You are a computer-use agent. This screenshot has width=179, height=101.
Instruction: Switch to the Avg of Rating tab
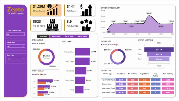coord(83,36)
